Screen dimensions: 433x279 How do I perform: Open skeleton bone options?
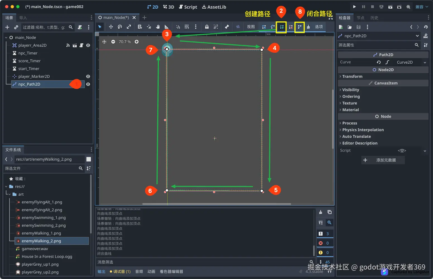click(227, 27)
